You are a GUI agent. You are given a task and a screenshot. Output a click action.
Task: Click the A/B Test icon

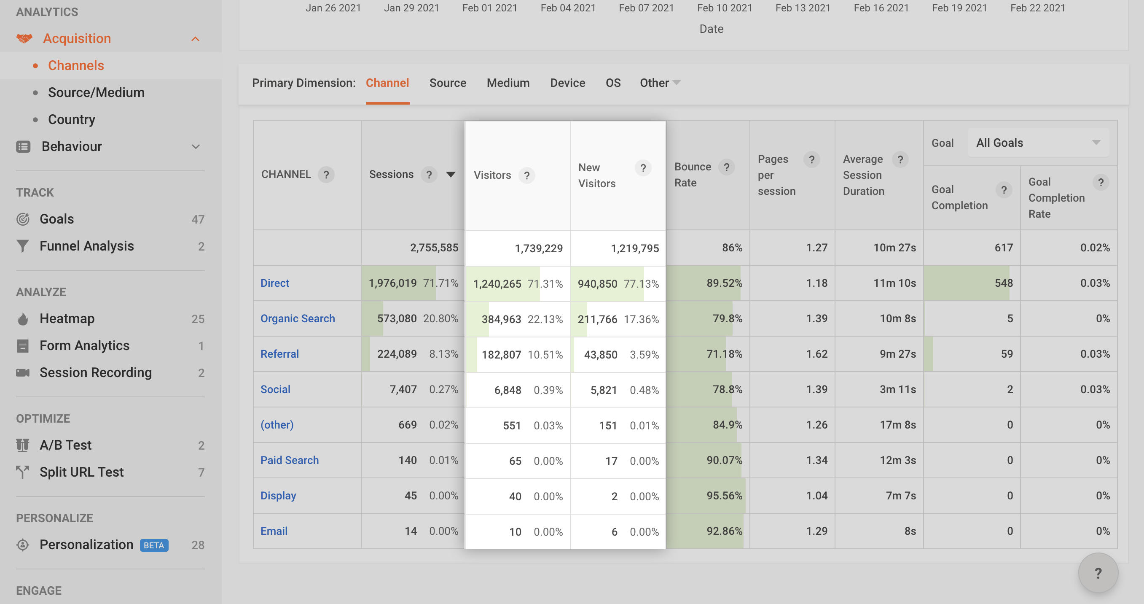click(23, 445)
